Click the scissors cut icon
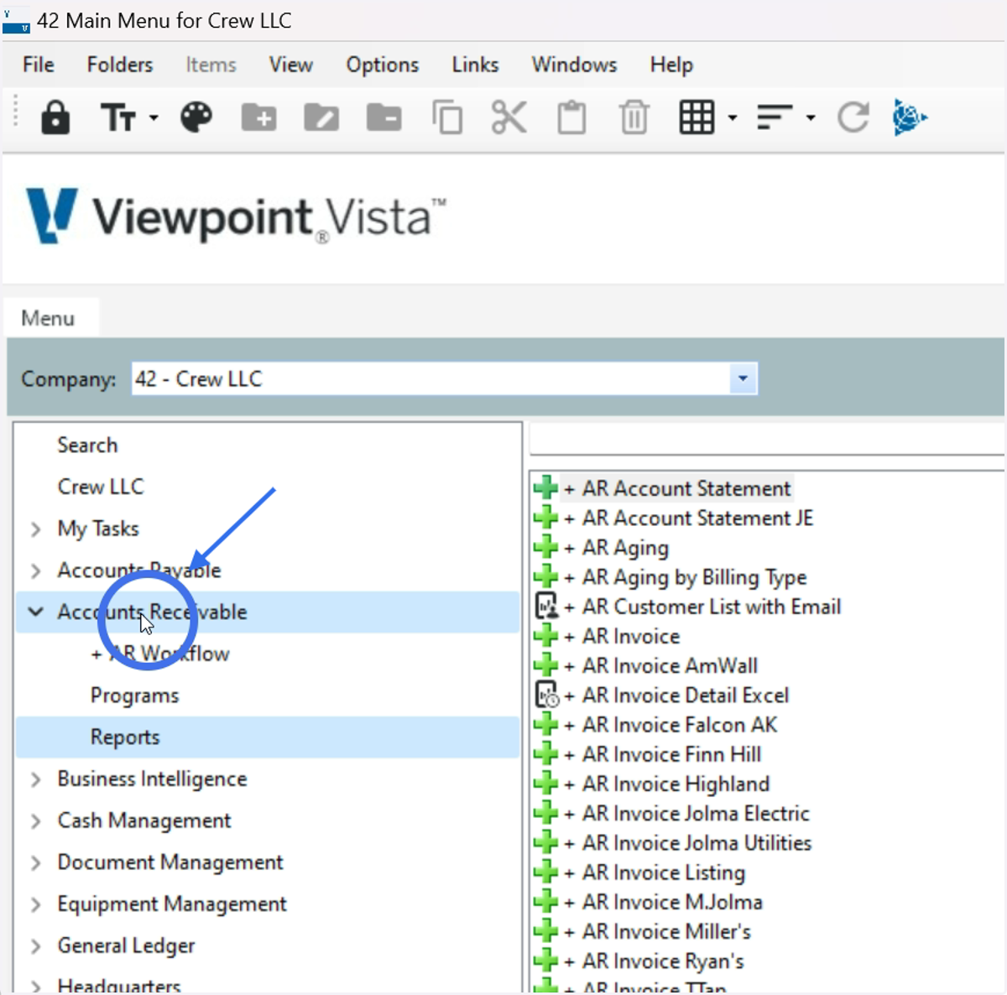The image size is (1007, 995). [509, 117]
